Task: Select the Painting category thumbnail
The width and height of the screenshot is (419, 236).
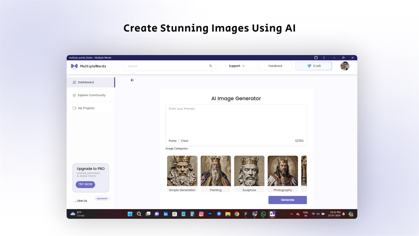Action: point(216,171)
